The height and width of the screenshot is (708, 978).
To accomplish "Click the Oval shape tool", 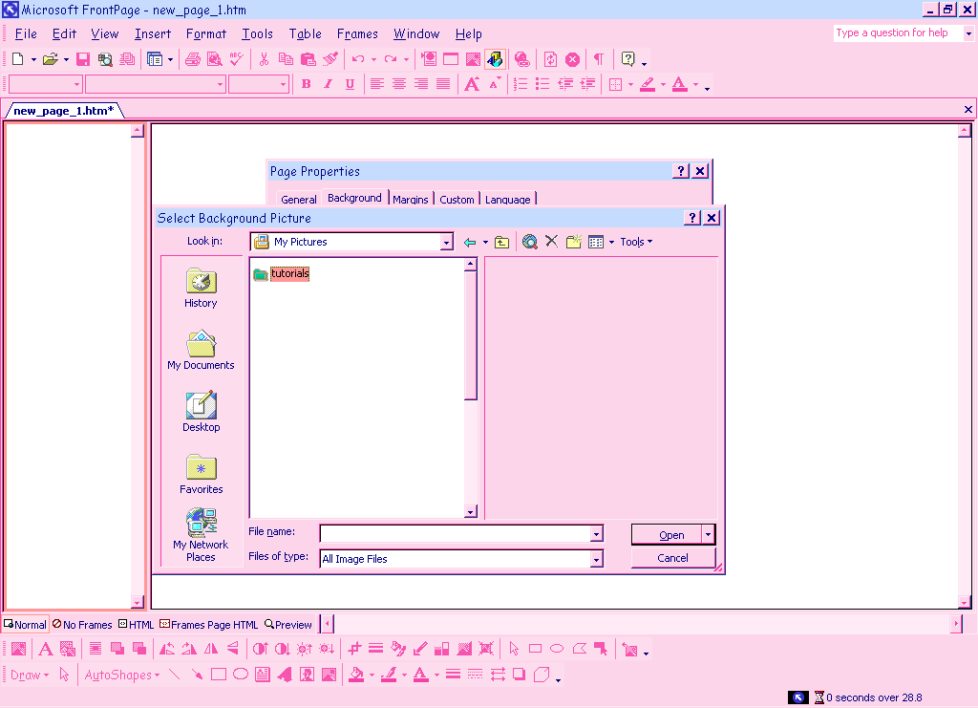I will [240, 675].
